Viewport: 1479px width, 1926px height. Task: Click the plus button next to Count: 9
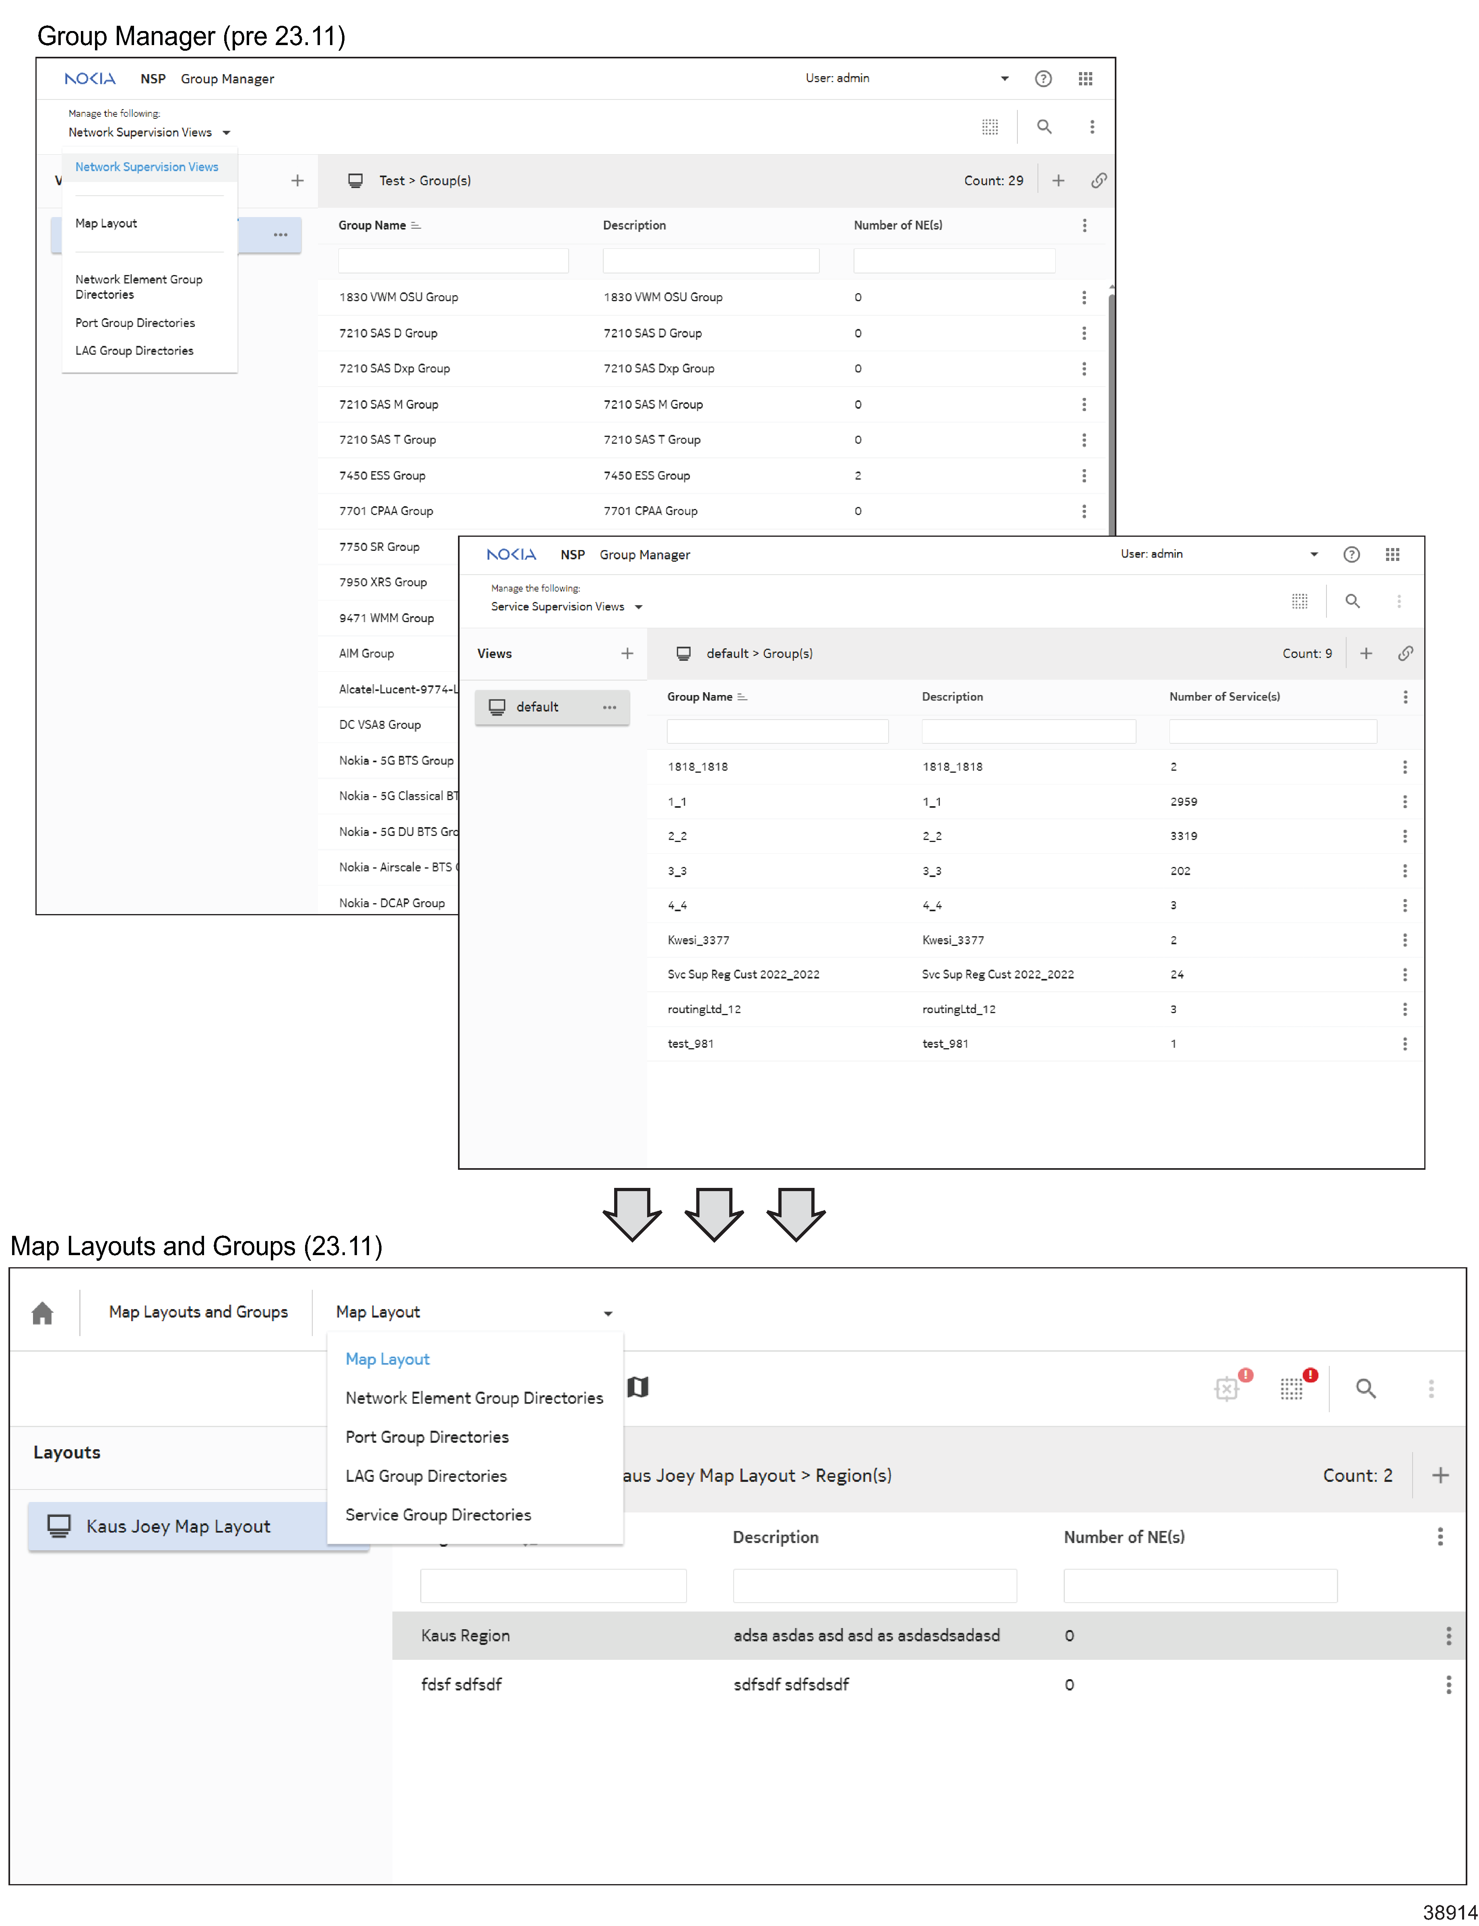tap(1366, 653)
